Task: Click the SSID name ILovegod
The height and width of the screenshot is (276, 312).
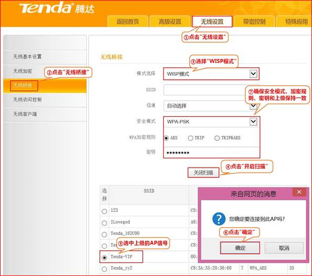Action: 120,222
